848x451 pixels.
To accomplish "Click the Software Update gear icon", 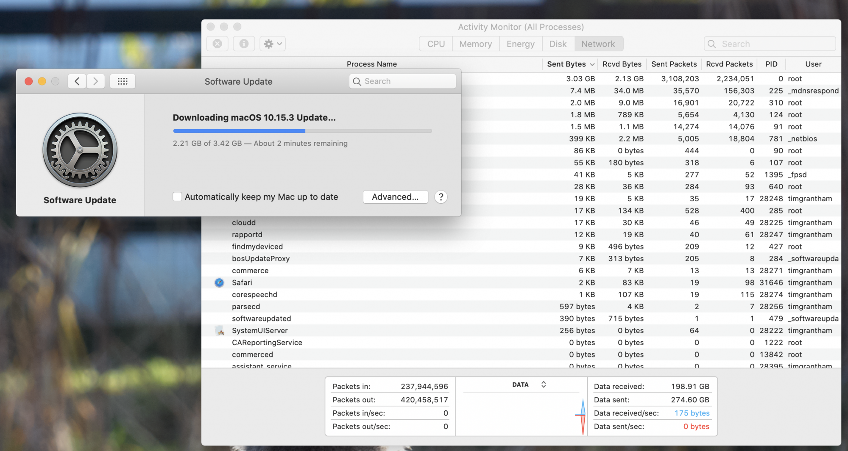I will [80, 150].
